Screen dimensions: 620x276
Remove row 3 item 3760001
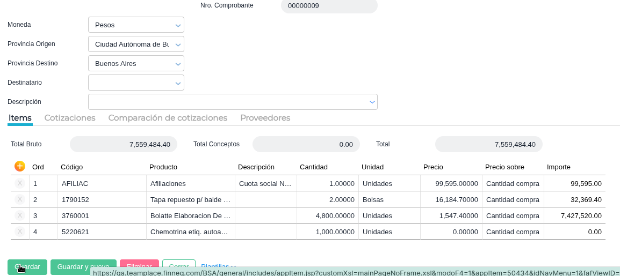pos(20,215)
